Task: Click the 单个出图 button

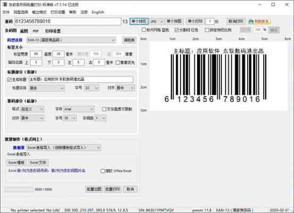Action: coord(174,21)
